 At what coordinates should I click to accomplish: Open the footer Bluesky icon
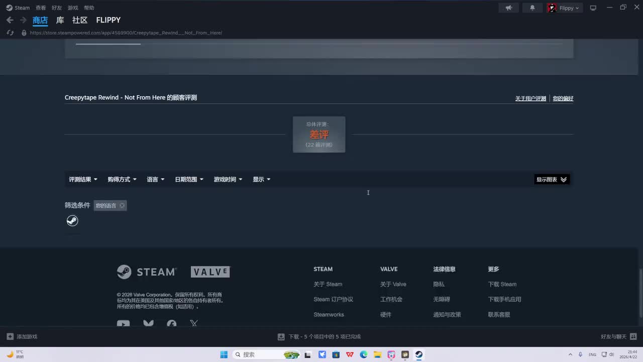coord(148,324)
